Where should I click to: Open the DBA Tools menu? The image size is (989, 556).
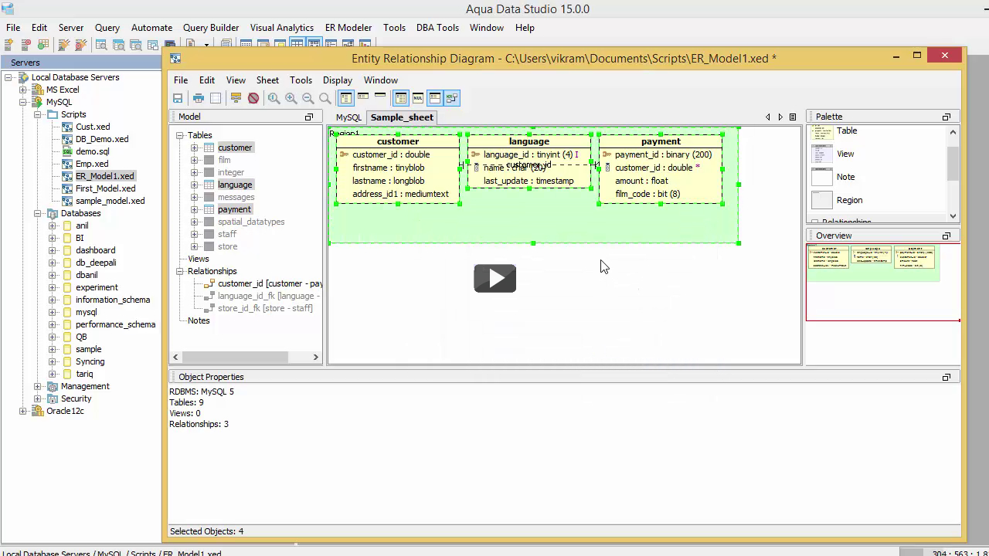click(x=437, y=28)
